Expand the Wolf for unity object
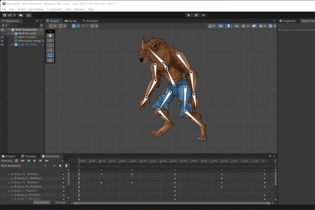Screen dimensions: 315x210 coord(12,34)
